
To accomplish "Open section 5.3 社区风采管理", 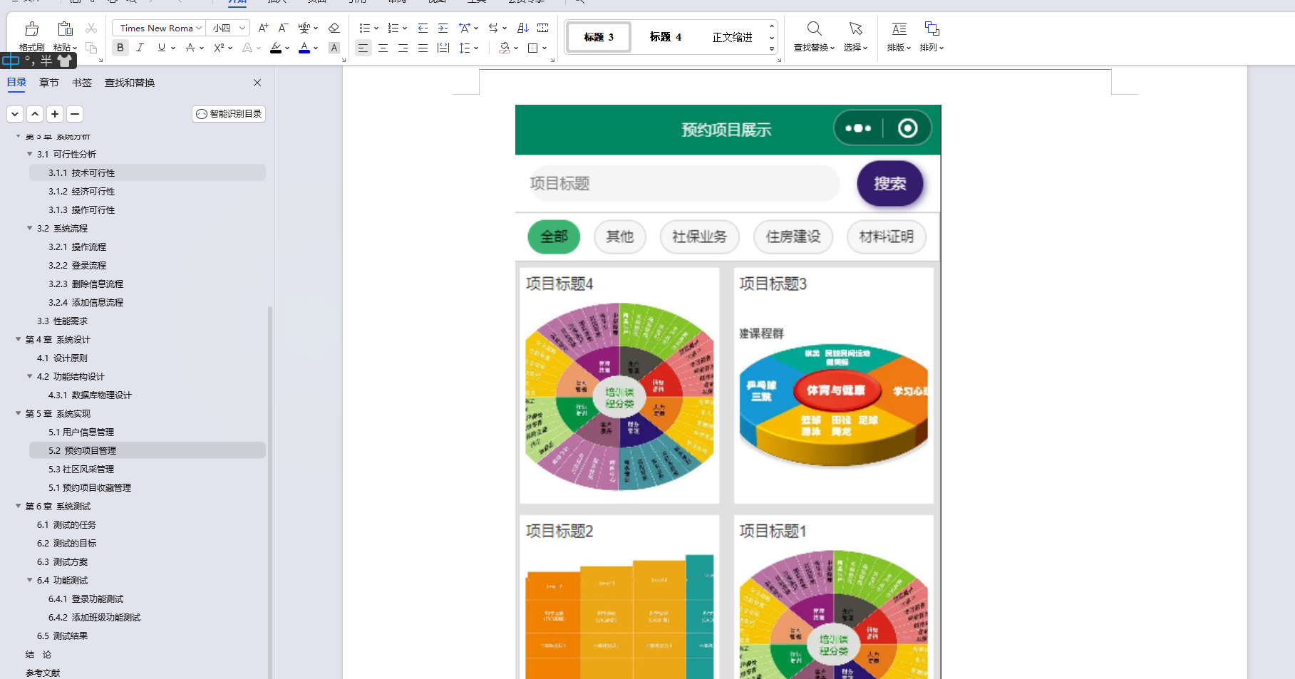I will click(81, 469).
